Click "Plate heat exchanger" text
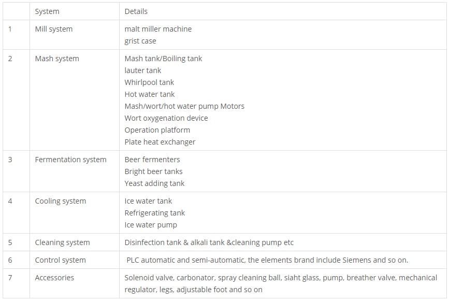Image resolution: width=450 pixels, height=301 pixels. tap(160, 142)
